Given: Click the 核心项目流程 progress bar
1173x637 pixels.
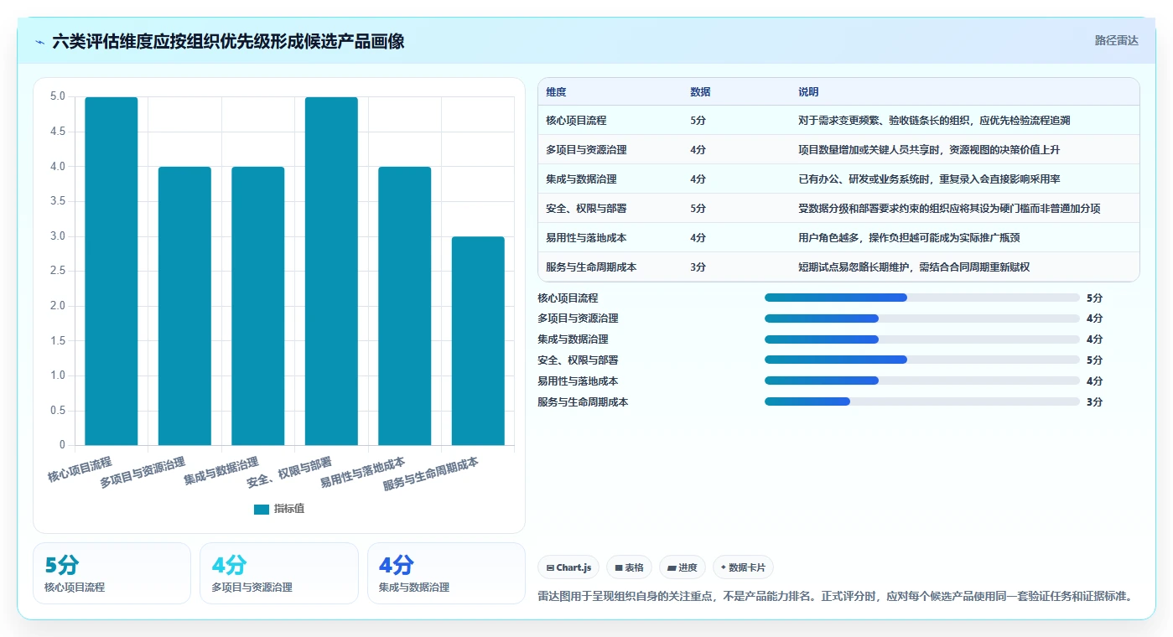Looking at the screenshot, I should click(x=922, y=298).
